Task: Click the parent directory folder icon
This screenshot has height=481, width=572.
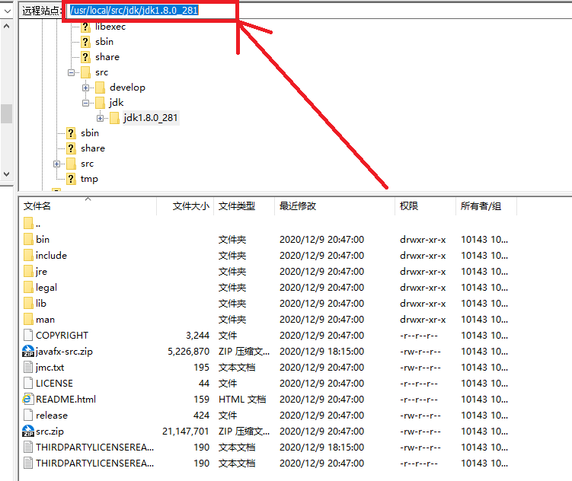Action: click(x=28, y=223)
